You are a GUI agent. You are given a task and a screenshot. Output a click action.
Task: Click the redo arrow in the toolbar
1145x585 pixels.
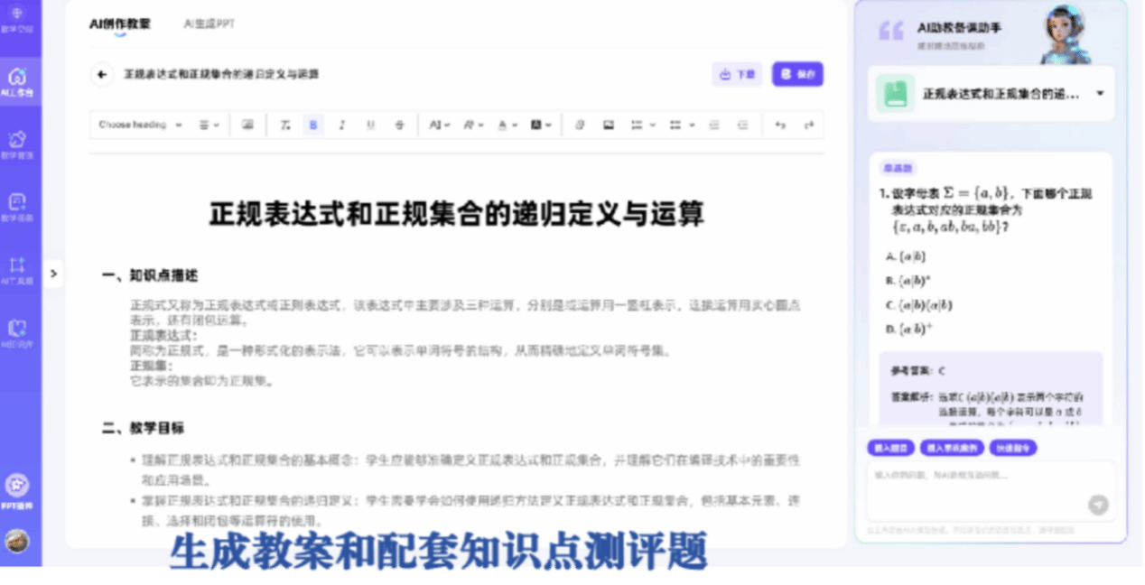click(x=808, y=125)
